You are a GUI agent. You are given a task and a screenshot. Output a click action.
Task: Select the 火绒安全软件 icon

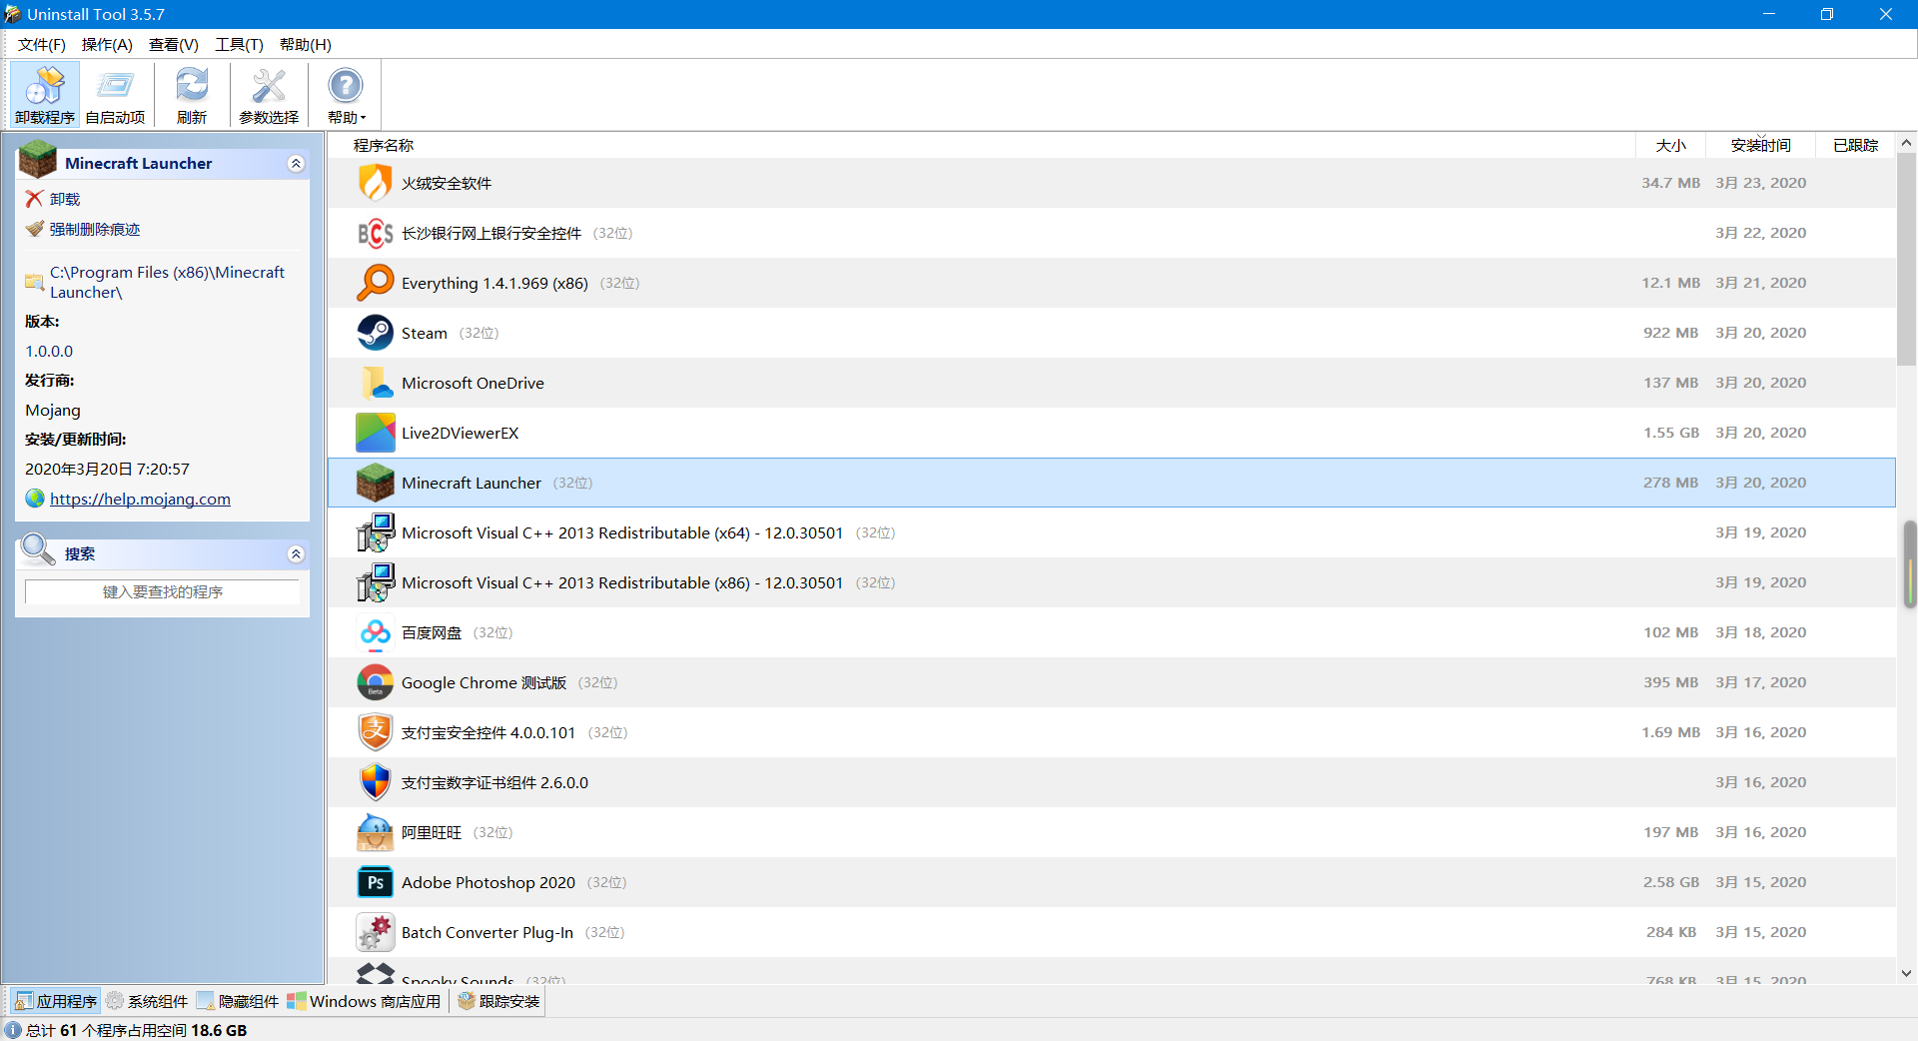pos(376,183)
